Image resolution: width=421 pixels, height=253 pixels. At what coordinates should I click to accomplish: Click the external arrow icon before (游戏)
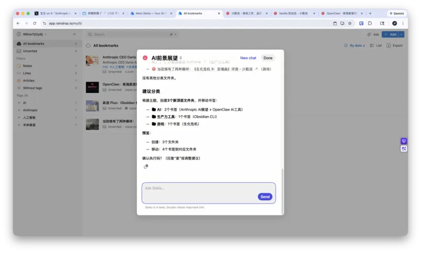click(x=256, y=69)
